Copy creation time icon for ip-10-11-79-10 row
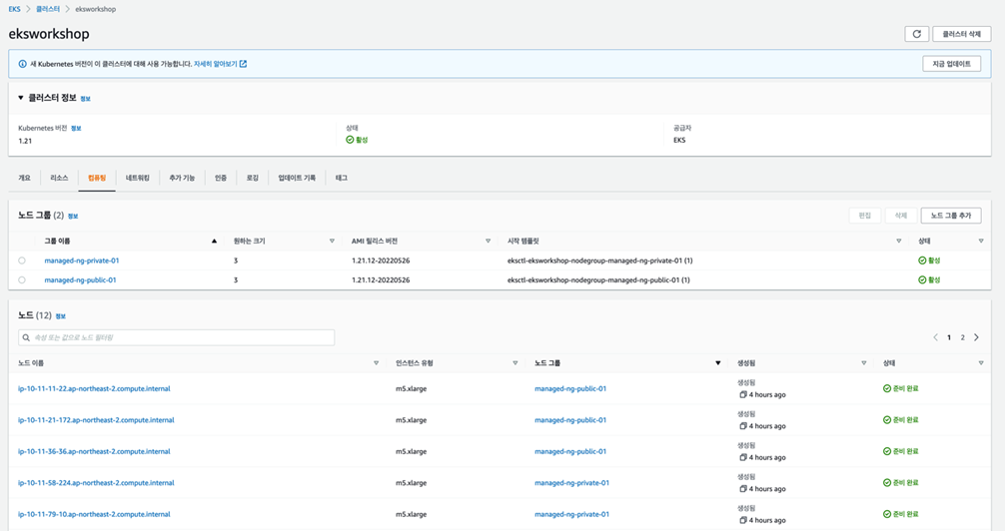 point(743,520)
